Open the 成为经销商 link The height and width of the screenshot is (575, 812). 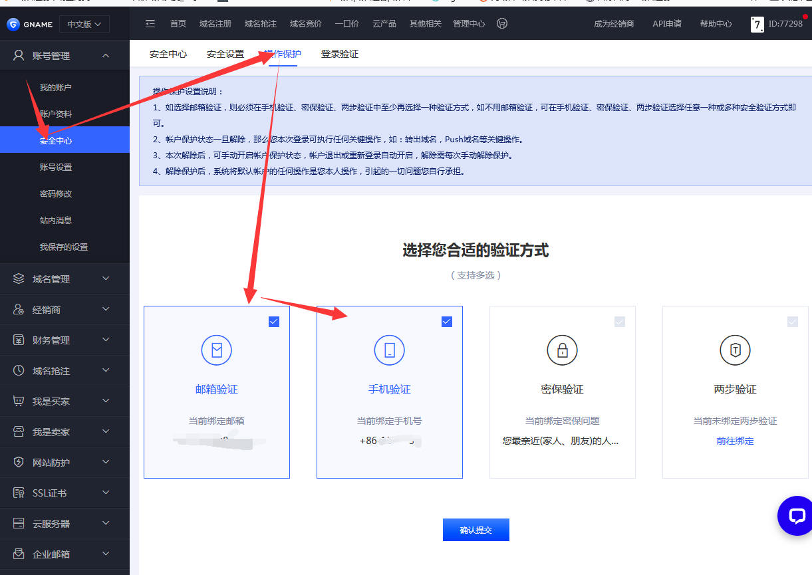[x=614, y=24]
